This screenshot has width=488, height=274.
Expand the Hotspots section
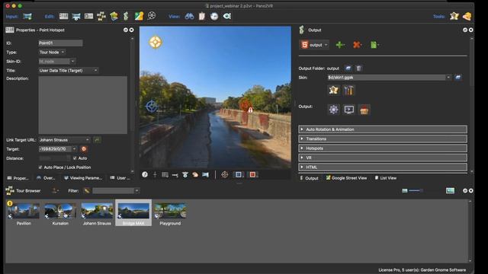click(x=383, y=148)
